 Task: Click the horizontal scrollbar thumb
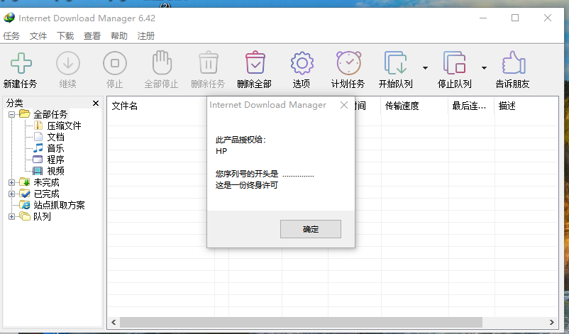(302, 322)
